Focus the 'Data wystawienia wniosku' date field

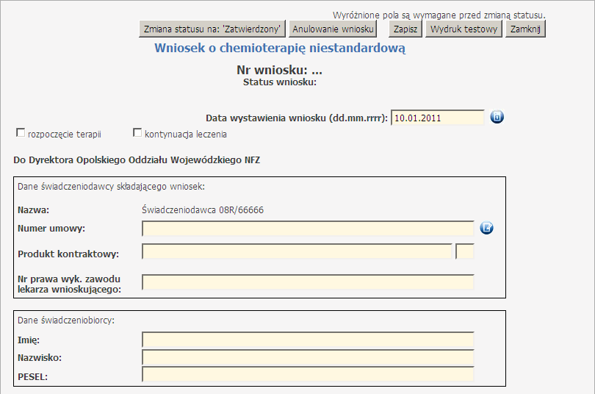tap(438, 118)
